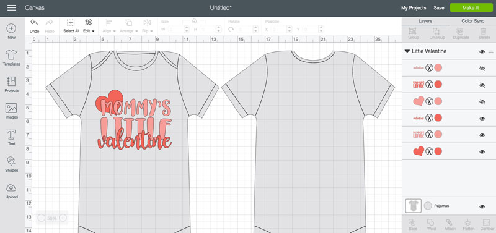Viewport: 496px width, 233px height.
Task: Click the rotate value stepper
Action: [255, 29]
